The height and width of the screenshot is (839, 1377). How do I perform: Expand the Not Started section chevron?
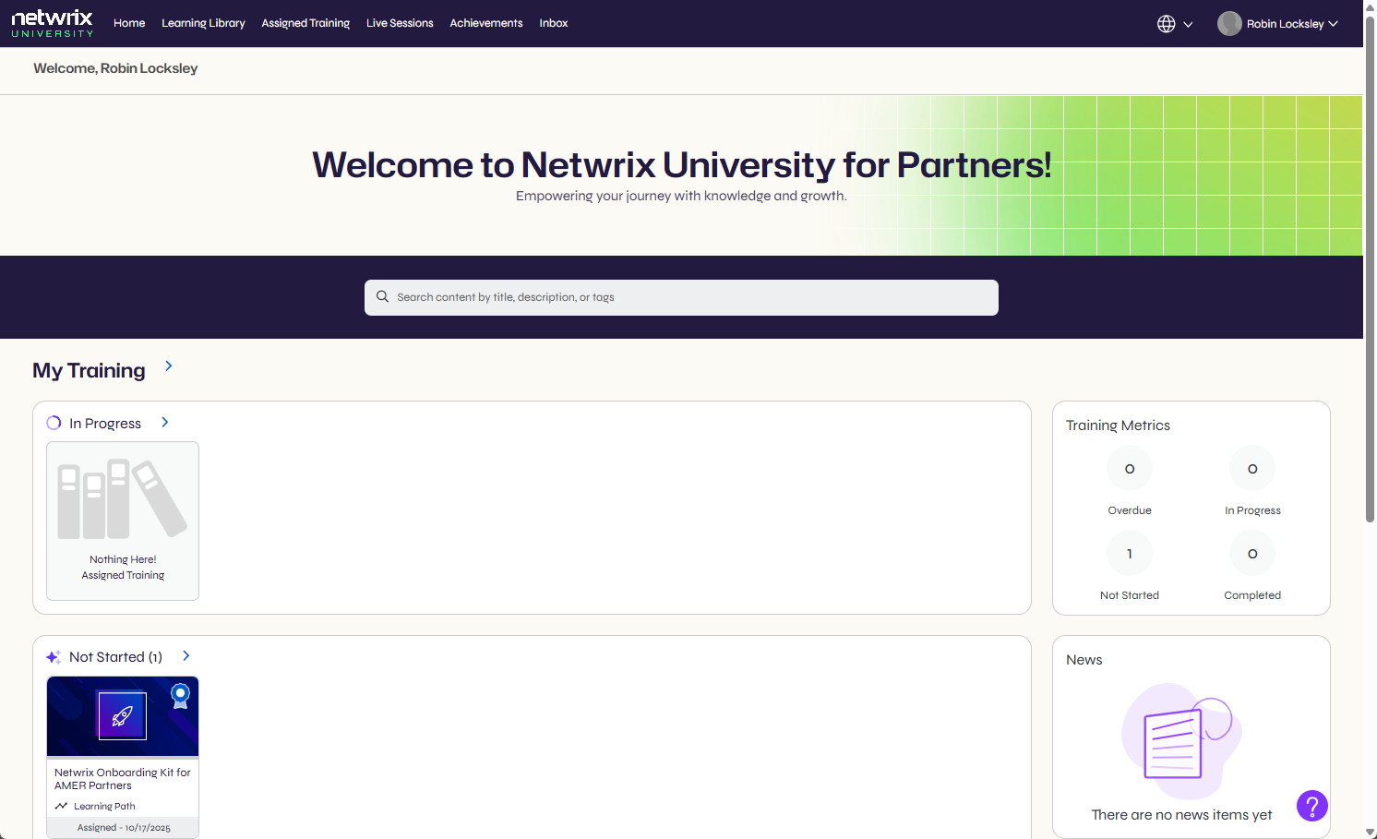pos(185,655)
